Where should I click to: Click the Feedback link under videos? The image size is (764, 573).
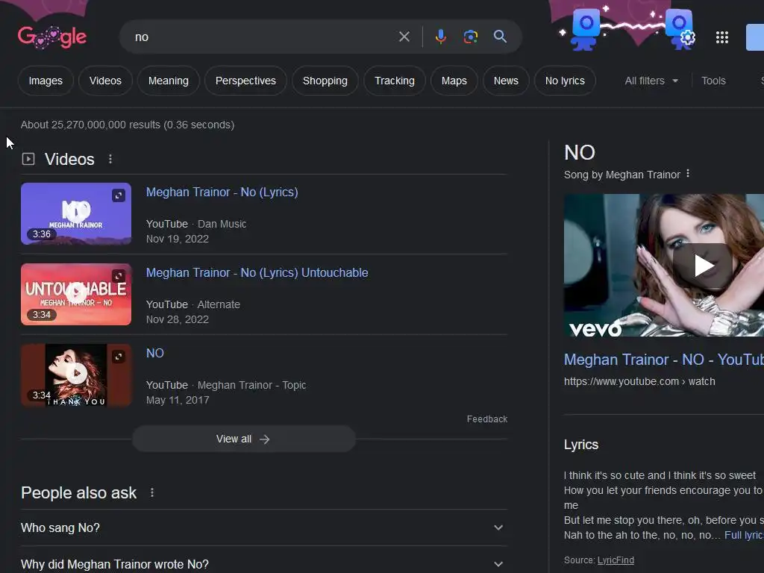pos(486,419)
